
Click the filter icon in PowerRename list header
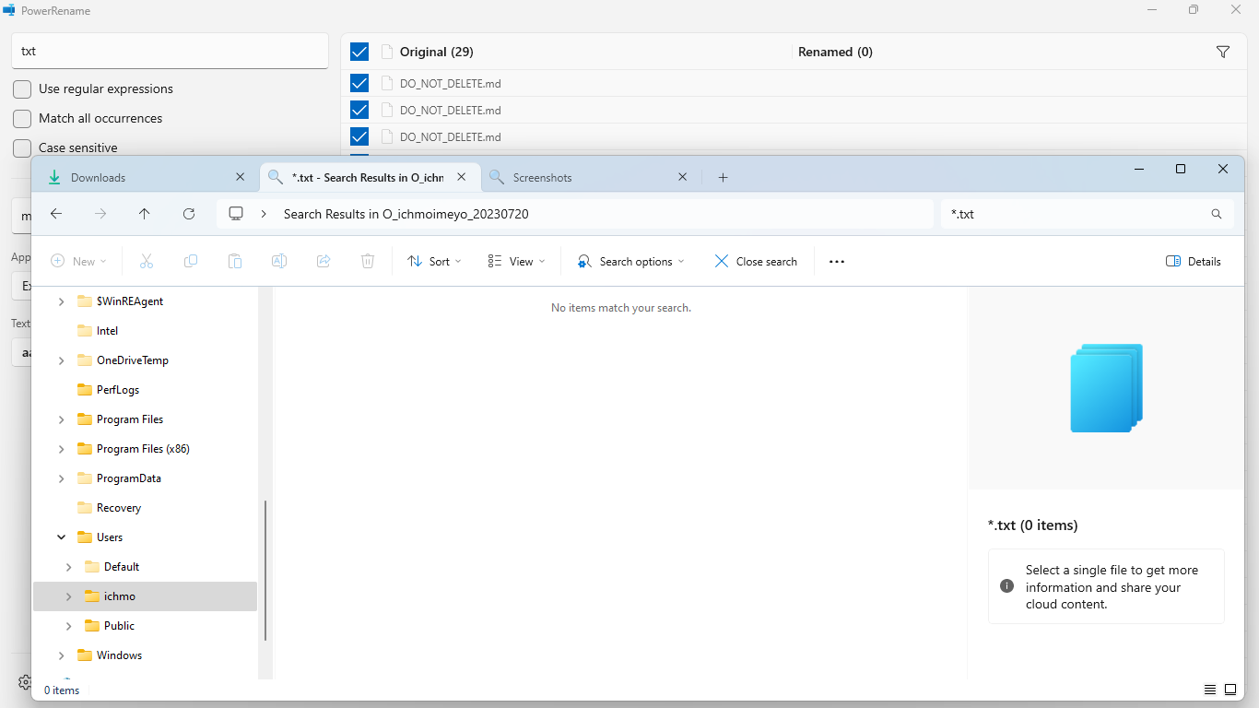(x=1223, y=53)
